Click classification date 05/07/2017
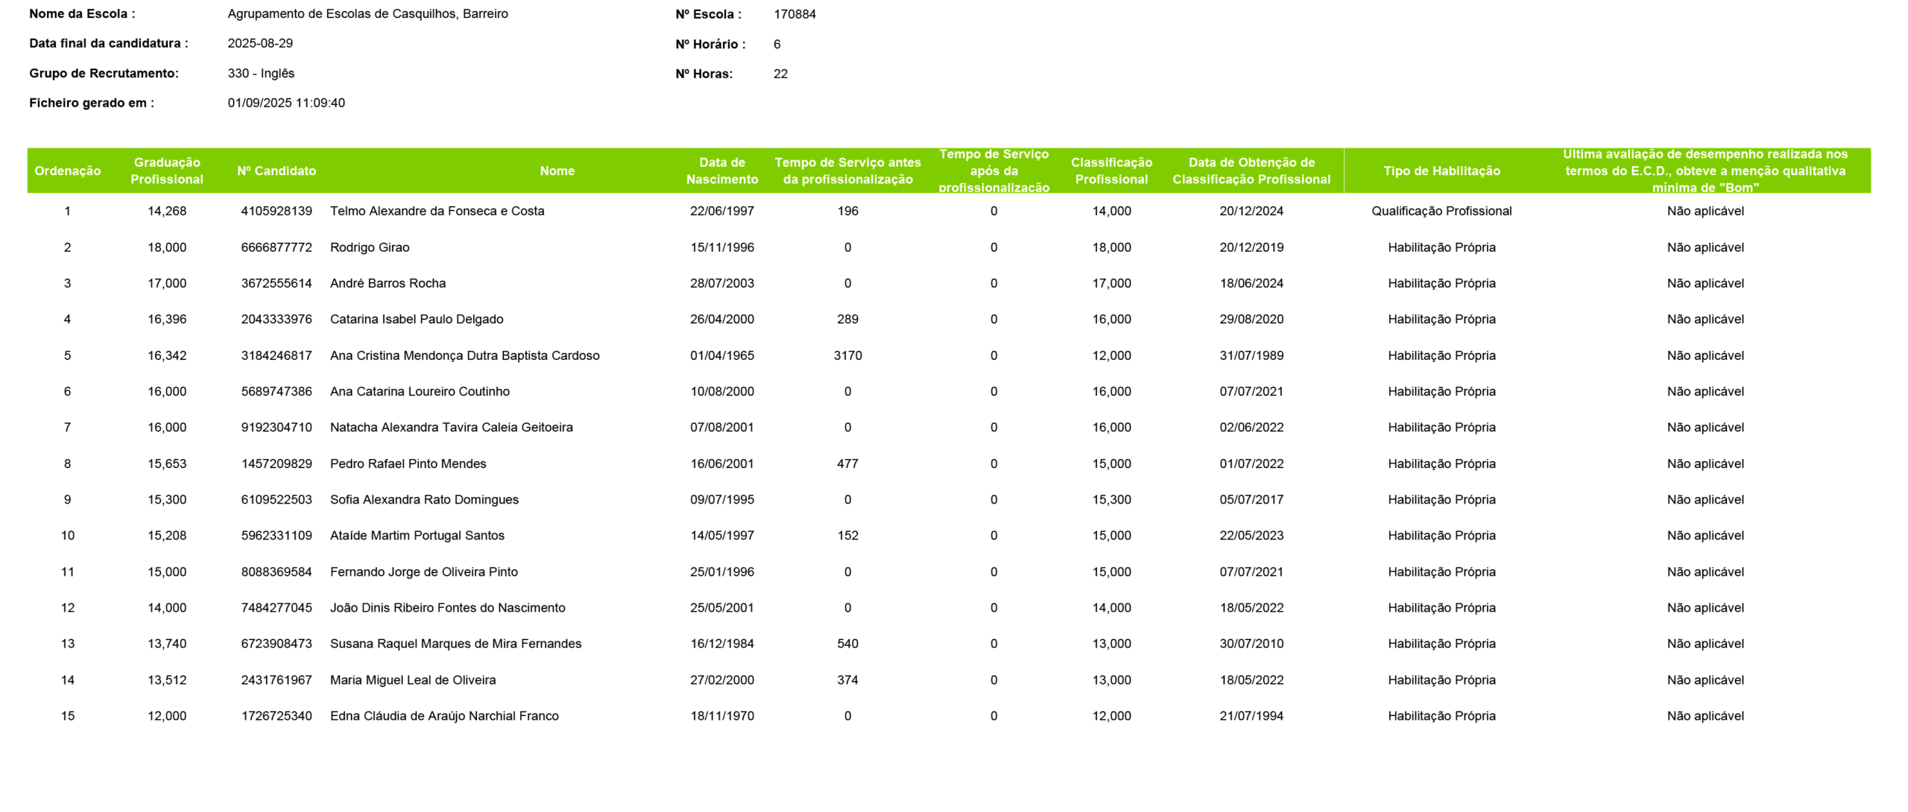The height and width of the screenshot is (812, 1908). pyautogui.click(x=1251, y=499)
